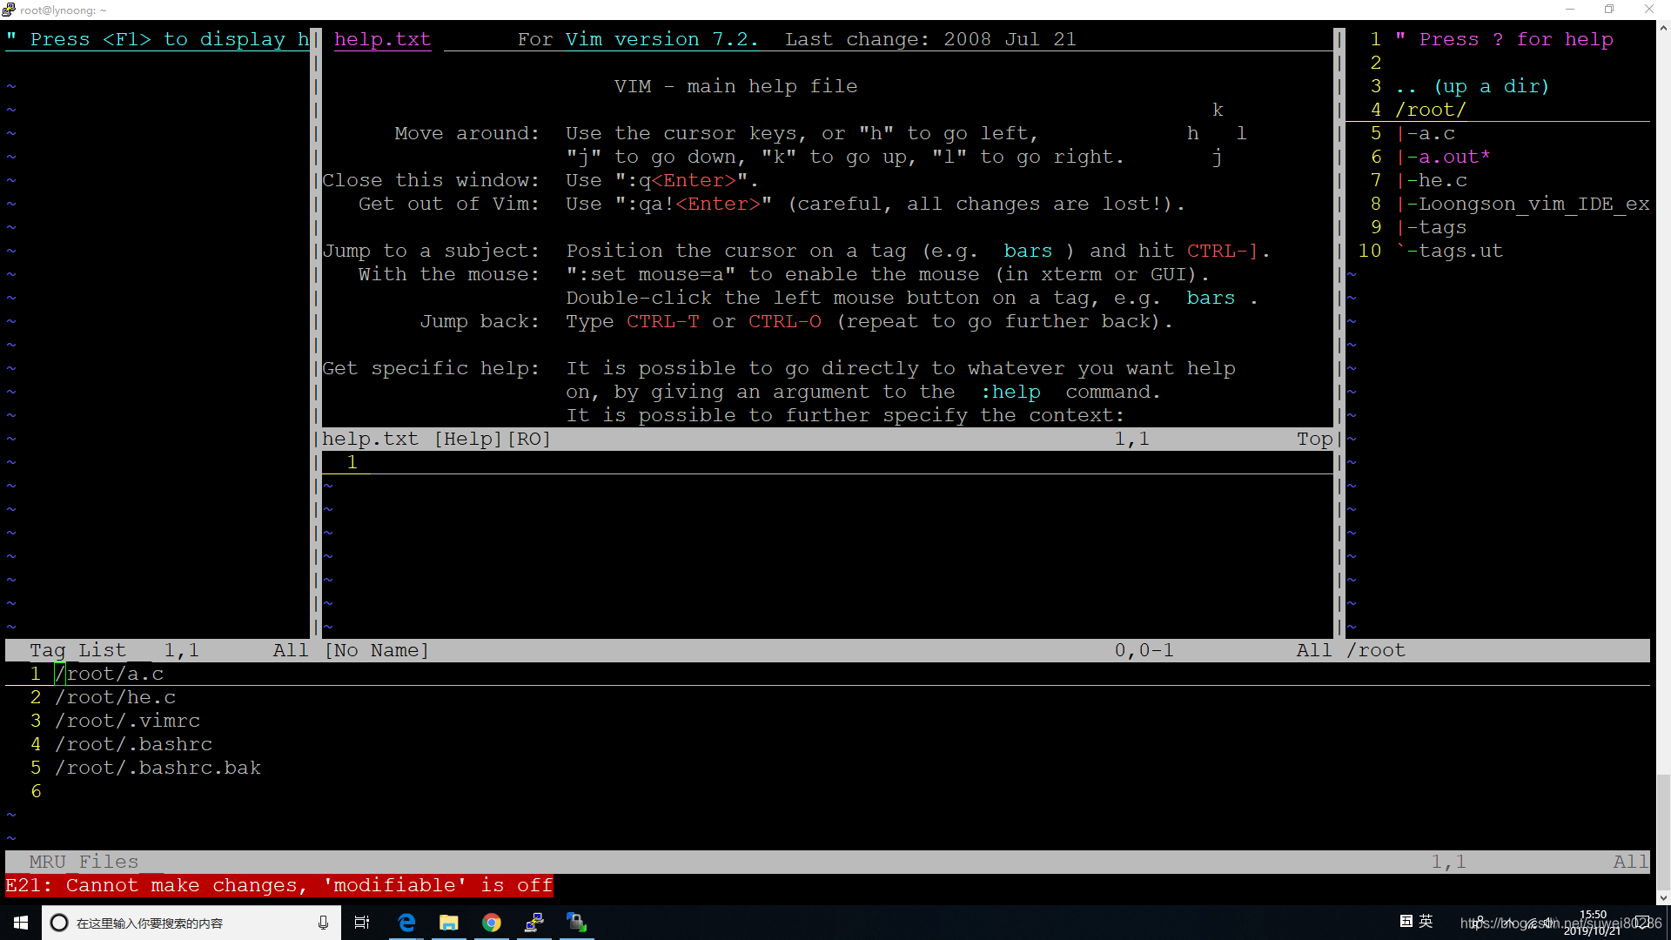Screen dimensions: 1671x940
Task: Select /root/.vimrc in MRU list
Action: tap(127, 721)
